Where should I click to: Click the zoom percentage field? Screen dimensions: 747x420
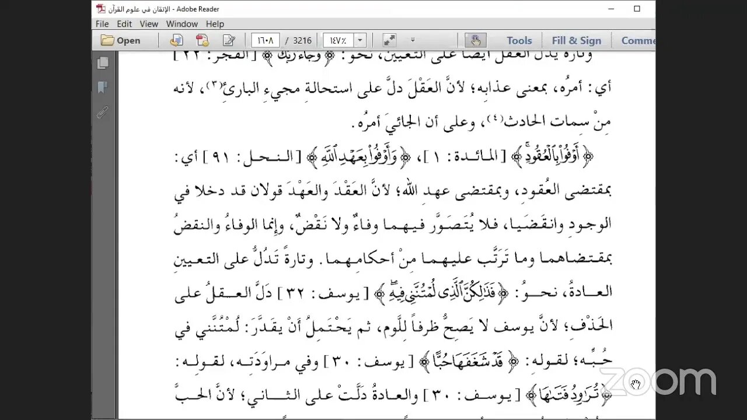(337, 40)
